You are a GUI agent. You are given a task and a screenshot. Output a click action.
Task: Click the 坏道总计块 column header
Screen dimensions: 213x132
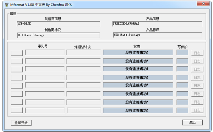pyautogui.click(x=82, y=47)
